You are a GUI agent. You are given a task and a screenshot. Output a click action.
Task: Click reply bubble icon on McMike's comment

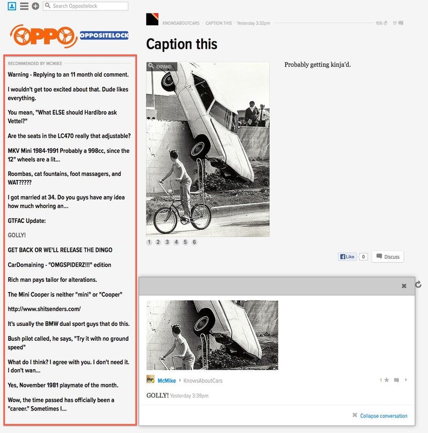[x=396, y=380]
